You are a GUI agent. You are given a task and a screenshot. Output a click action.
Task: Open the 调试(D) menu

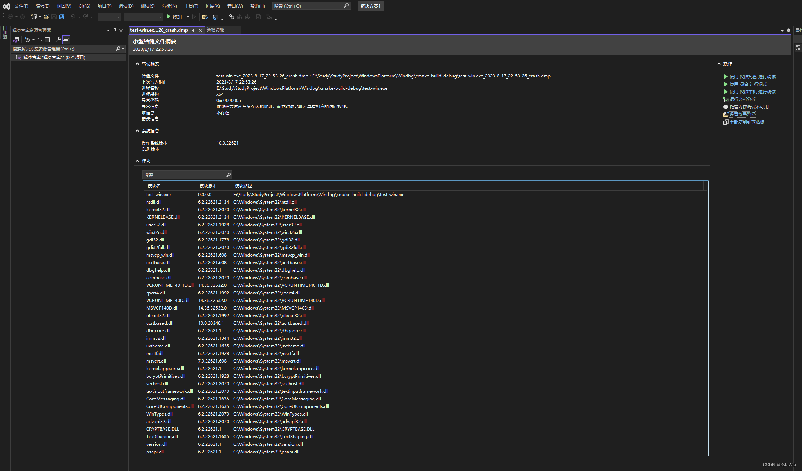(x=126, y=6)
